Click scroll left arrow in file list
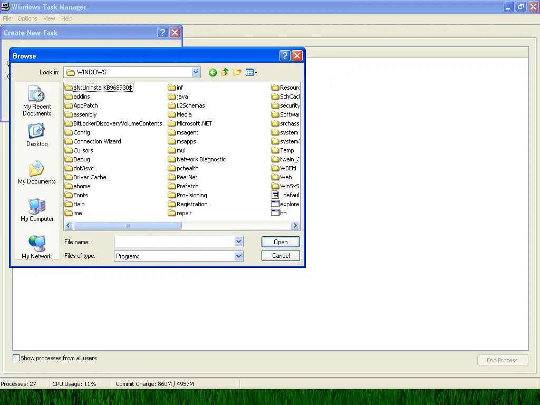540x405 pixels. tap(68, 226)
